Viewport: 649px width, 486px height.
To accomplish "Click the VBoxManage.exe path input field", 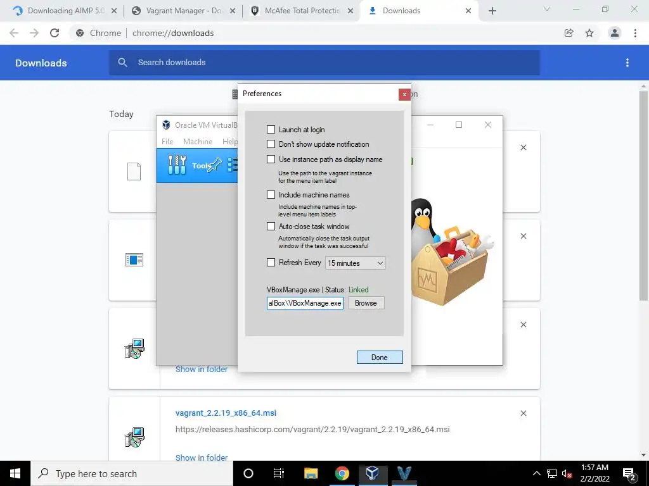I will point(305,303).
